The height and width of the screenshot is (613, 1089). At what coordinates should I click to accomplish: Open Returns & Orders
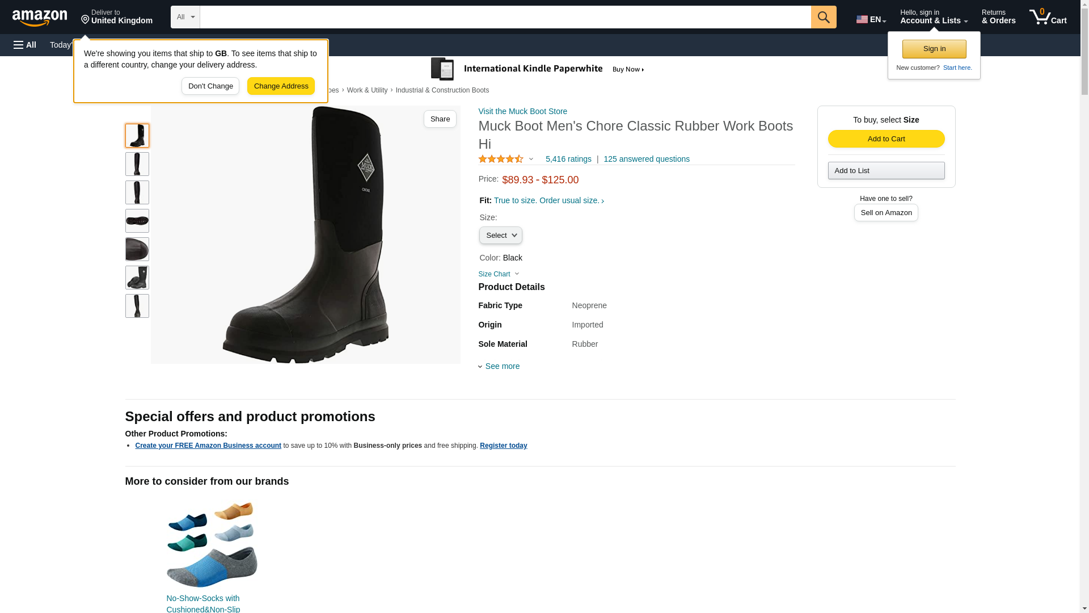[998, 17]
